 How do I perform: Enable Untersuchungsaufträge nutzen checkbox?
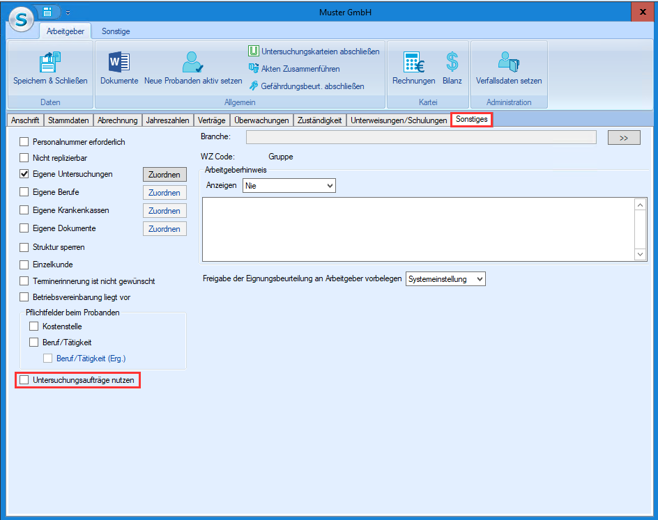[24, 379]
